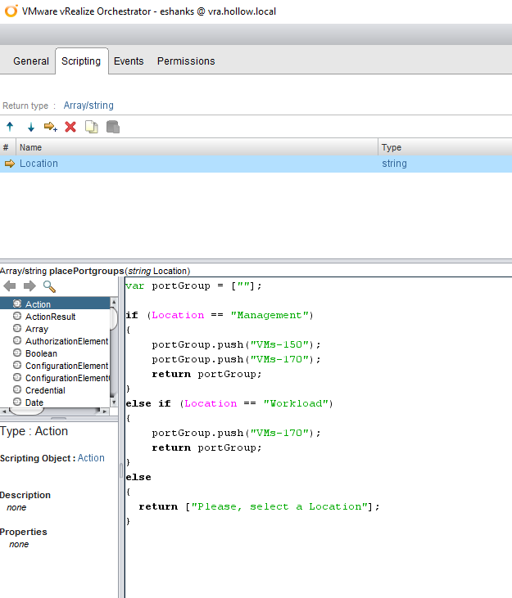The width and height of the screenshot is (512, 598).
Task: Click the grayed-out paste icon in the toolbar
Action: [x=113, y=127]
